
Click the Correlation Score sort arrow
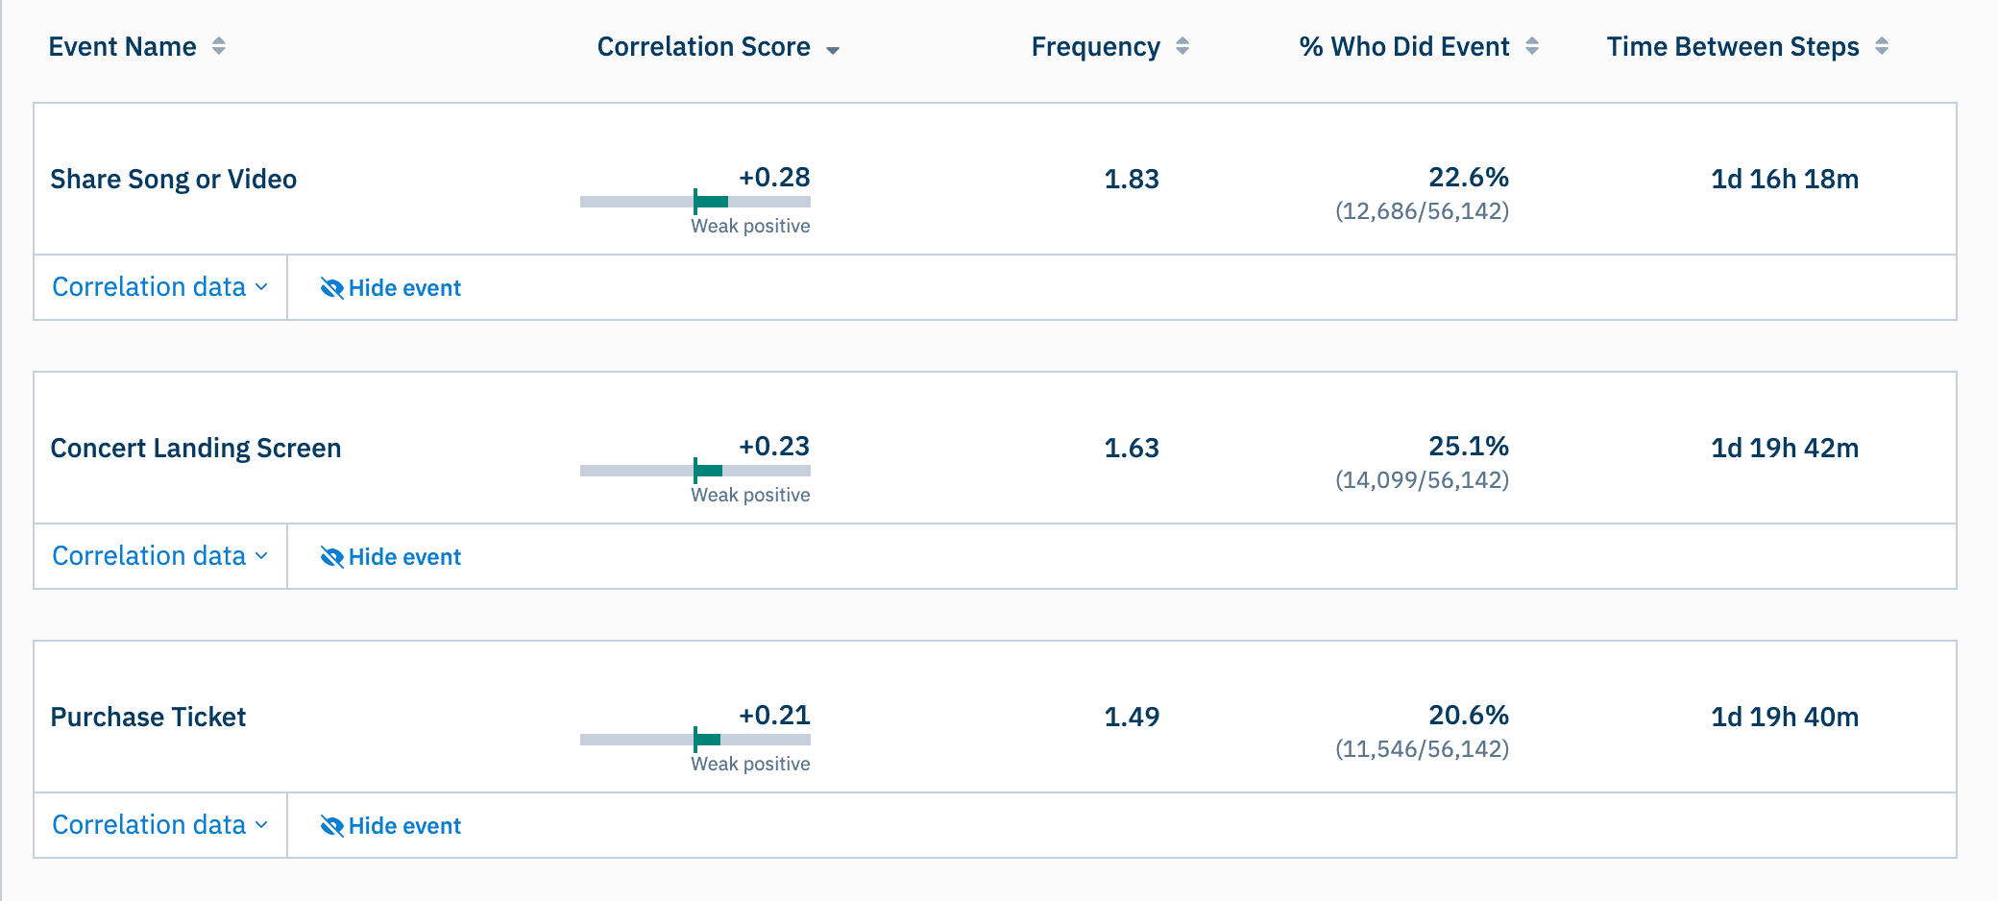click(x=832, y=48)
